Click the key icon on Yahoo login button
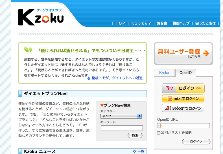This screenshot has height=154, width=223. point(198,88)
